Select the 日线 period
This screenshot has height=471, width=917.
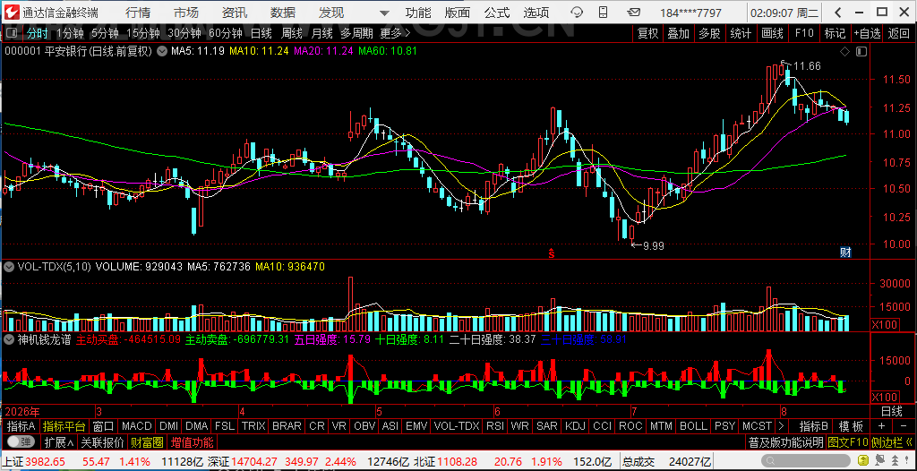pos(261,34)
